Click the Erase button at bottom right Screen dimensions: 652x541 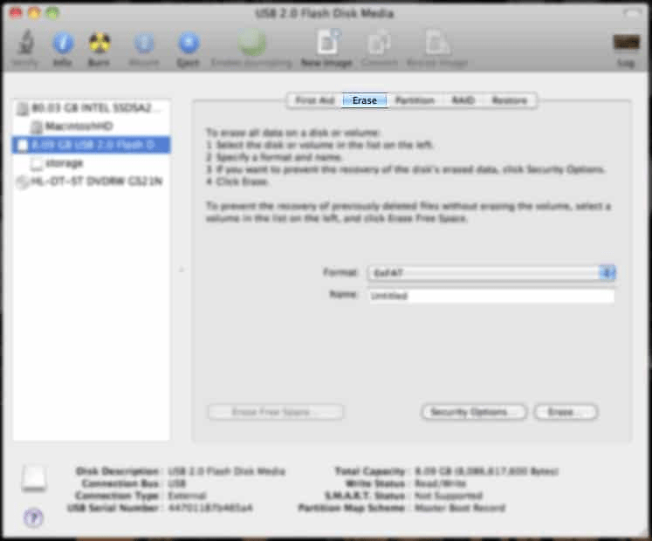(x=566, y=412)
